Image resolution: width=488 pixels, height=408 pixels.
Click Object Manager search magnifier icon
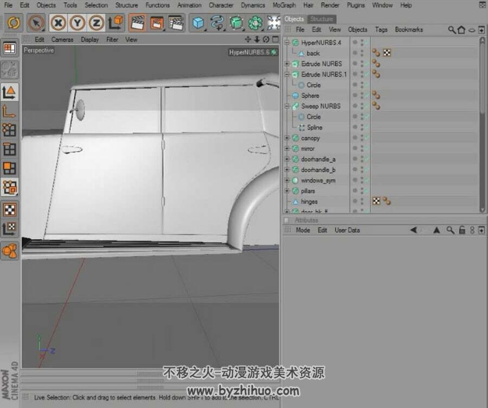click(x=452, y=30)
